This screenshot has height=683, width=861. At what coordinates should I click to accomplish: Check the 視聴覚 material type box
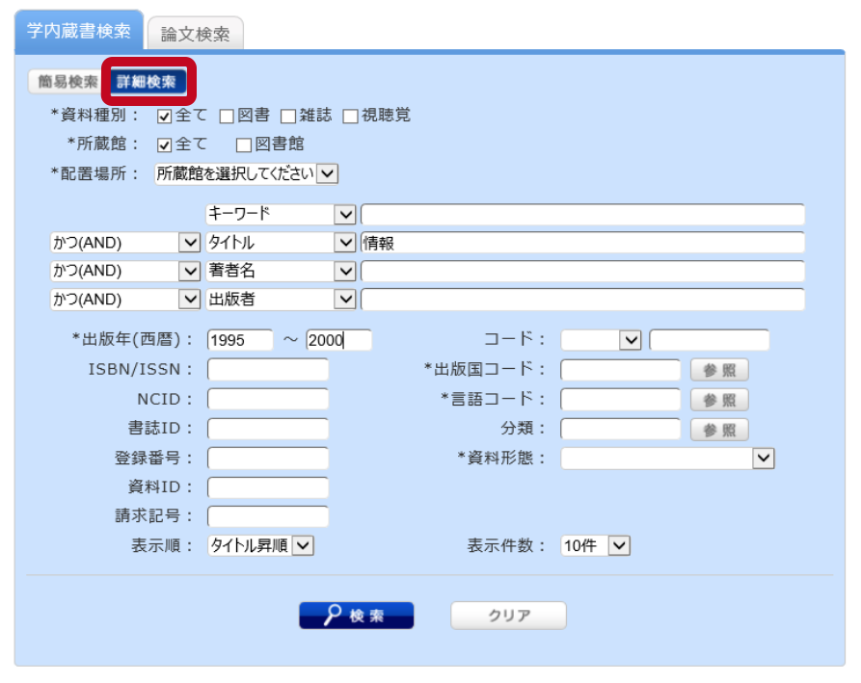pyautogui.click(x=350, y=117)
